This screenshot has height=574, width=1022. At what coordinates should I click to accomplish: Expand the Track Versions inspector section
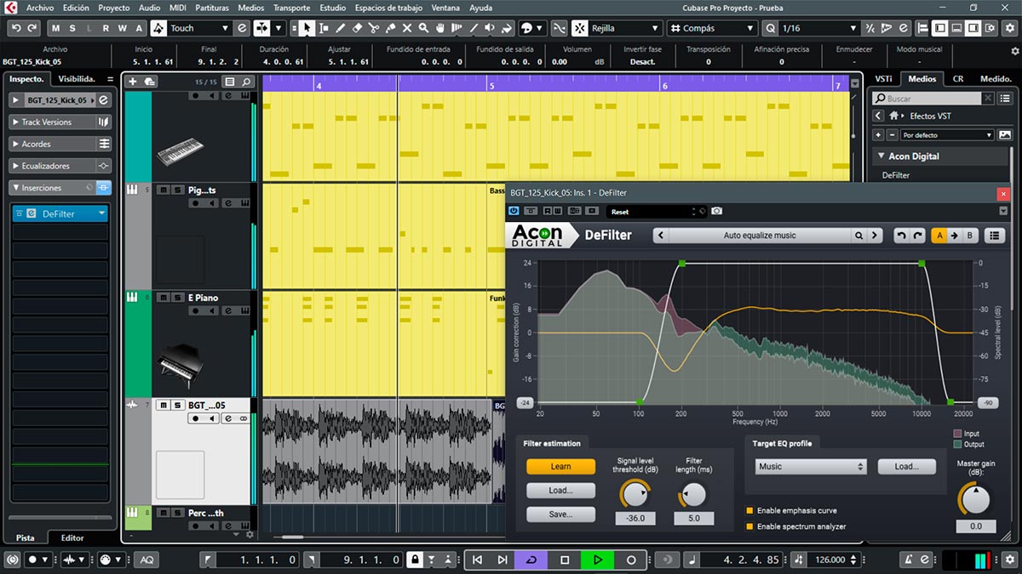61,122
